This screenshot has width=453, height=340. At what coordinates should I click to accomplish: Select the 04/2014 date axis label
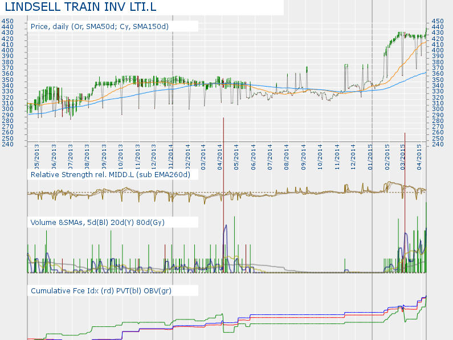coord(220,157)
